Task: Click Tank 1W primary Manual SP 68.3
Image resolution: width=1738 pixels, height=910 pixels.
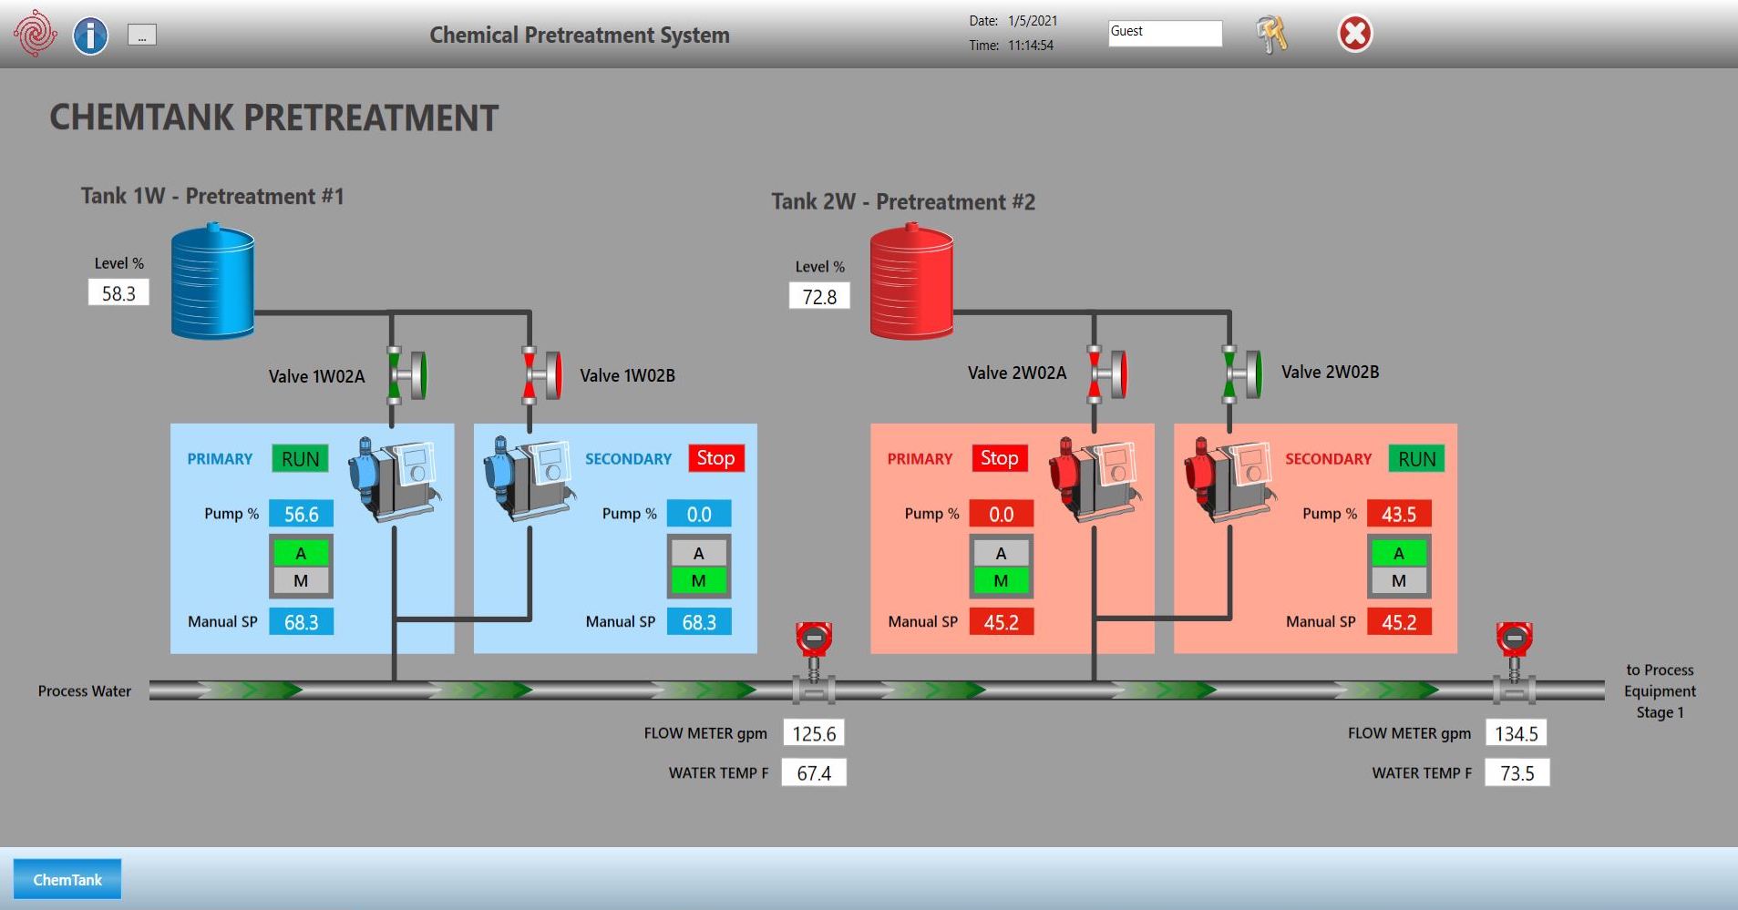Action: pos(301,622)
